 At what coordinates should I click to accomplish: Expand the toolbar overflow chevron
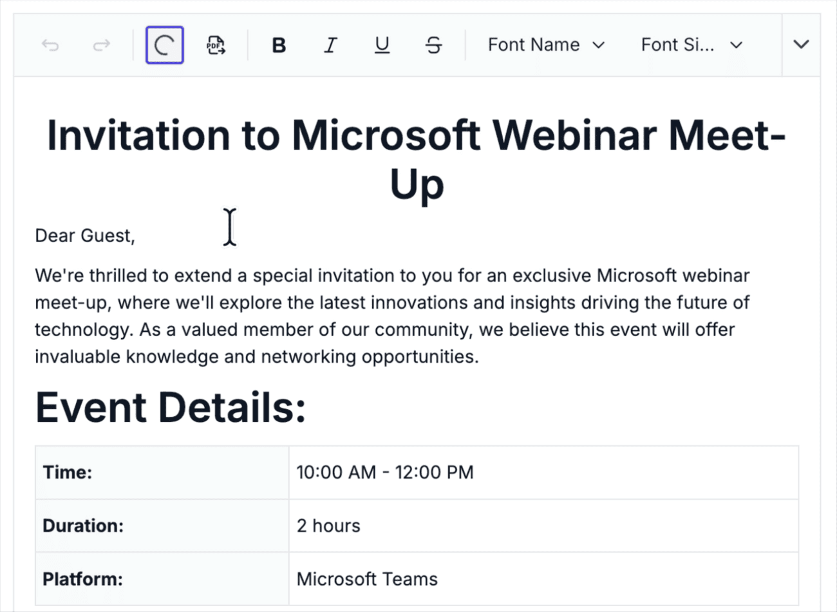click(801, 45)
